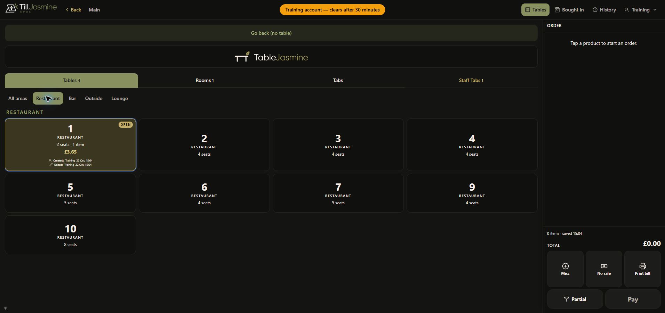Click '0 items · saved 15:04' text
The image size is (665, 313).
pos(564,233)
